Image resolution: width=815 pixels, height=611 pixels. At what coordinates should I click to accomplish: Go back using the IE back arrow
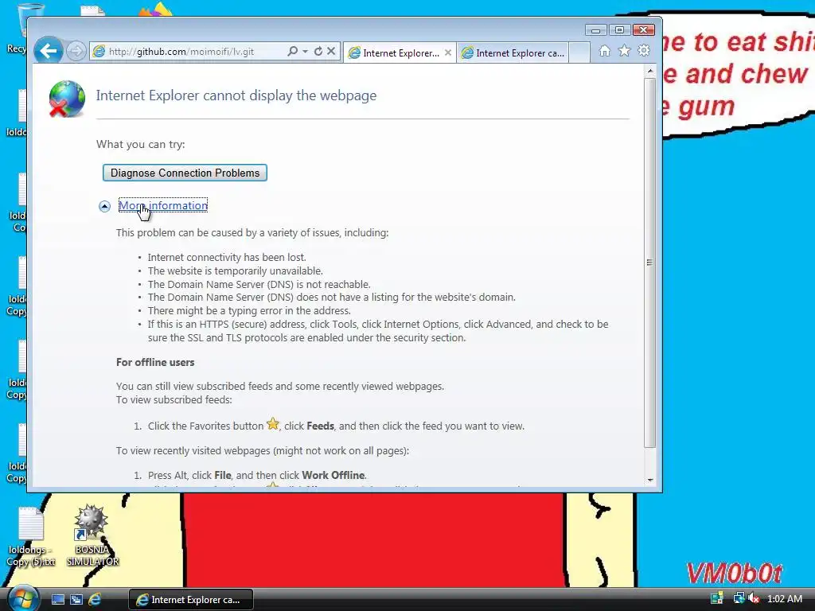48,51
